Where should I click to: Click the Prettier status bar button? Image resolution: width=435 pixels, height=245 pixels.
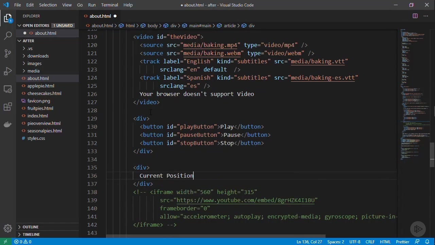[x=402, y=242]
